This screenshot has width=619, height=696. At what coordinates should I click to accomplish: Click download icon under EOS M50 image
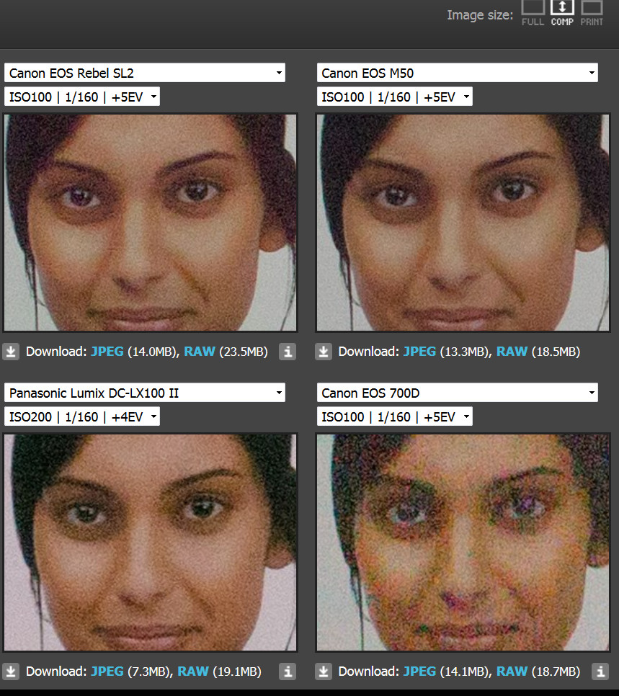point(324,352)
